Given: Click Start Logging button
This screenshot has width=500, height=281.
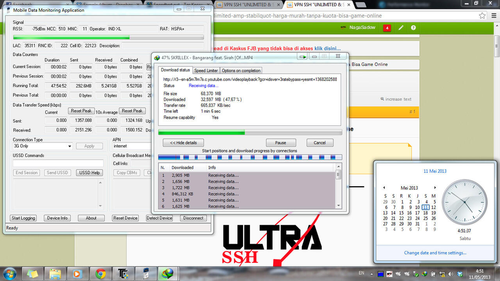Looking at the screenshot, I should click(23, 218).
